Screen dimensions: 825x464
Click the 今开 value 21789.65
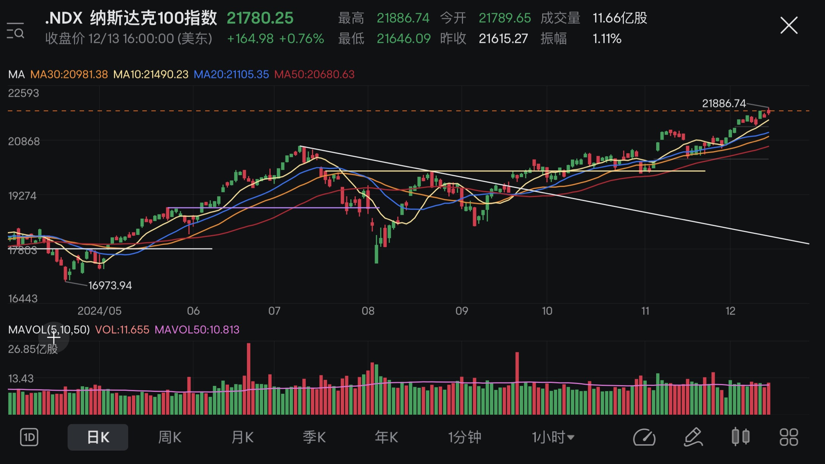(505, 18)
